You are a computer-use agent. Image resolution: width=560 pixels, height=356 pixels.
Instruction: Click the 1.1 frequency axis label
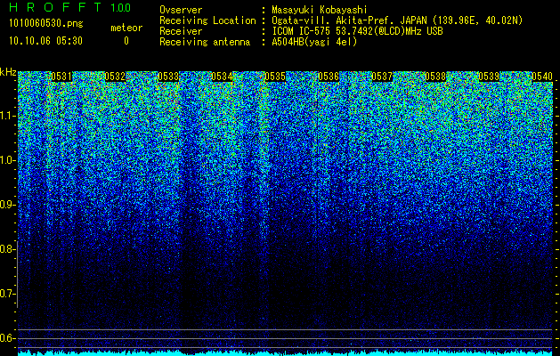point(8,116)
